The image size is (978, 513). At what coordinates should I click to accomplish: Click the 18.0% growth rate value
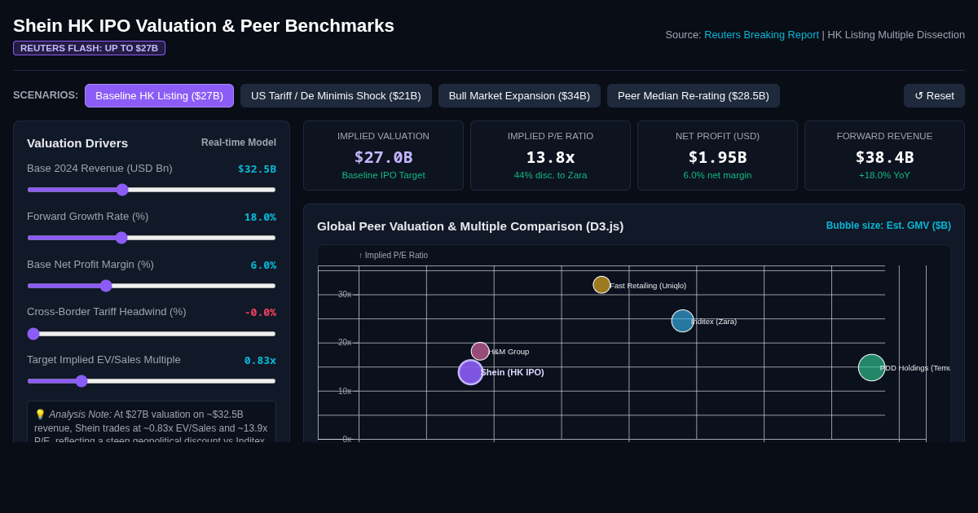point(260,217)
